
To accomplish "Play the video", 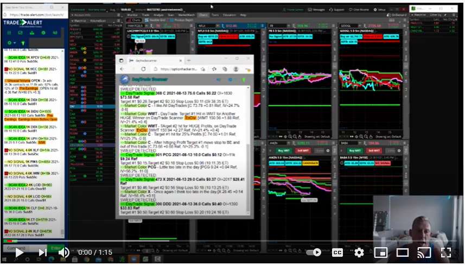I will 19,253.
